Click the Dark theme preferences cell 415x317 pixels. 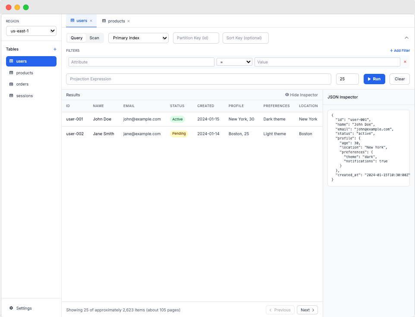(x=274, y=119)
